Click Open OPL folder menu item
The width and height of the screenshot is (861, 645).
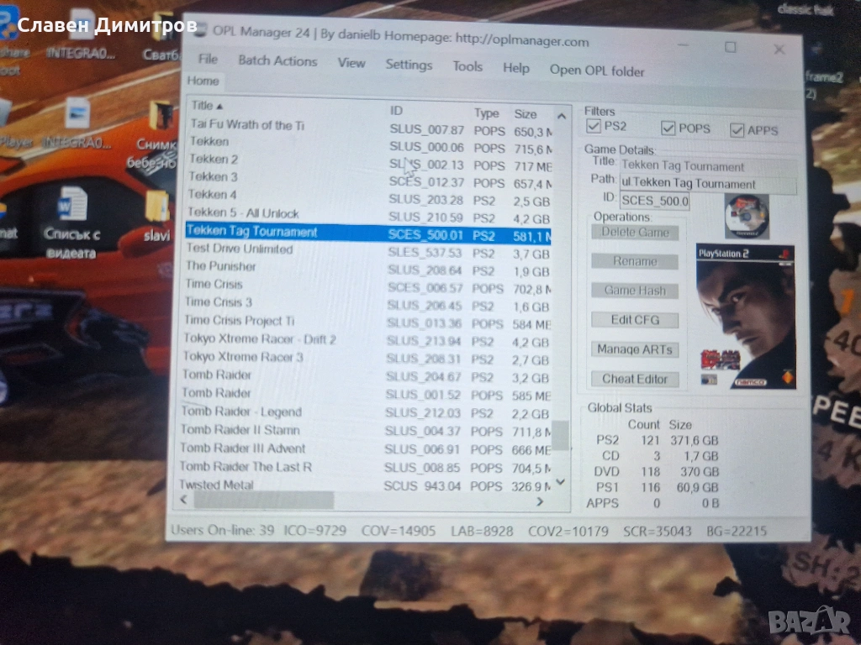(597, 71)
